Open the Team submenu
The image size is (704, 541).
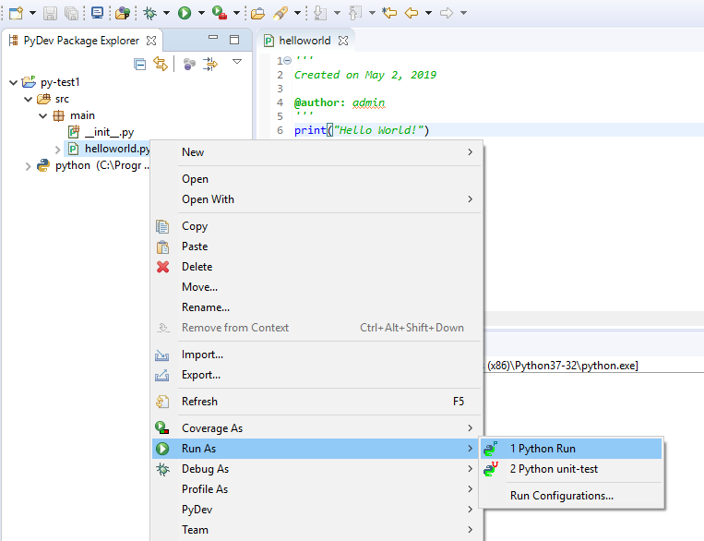coord(317,529)
